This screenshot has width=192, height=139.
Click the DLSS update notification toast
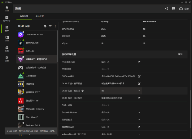click(x=31, y=131)
